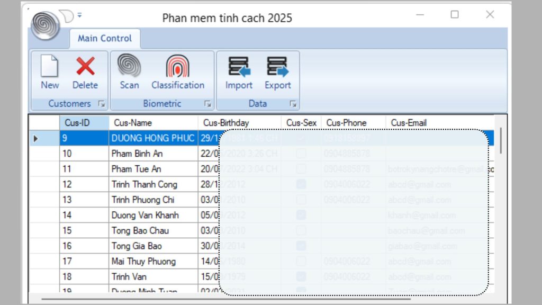Toggle Cus-Sex checkbox for Tong Gia Bao
This screenshot has width=542, height=305.
tap(301, 246)
